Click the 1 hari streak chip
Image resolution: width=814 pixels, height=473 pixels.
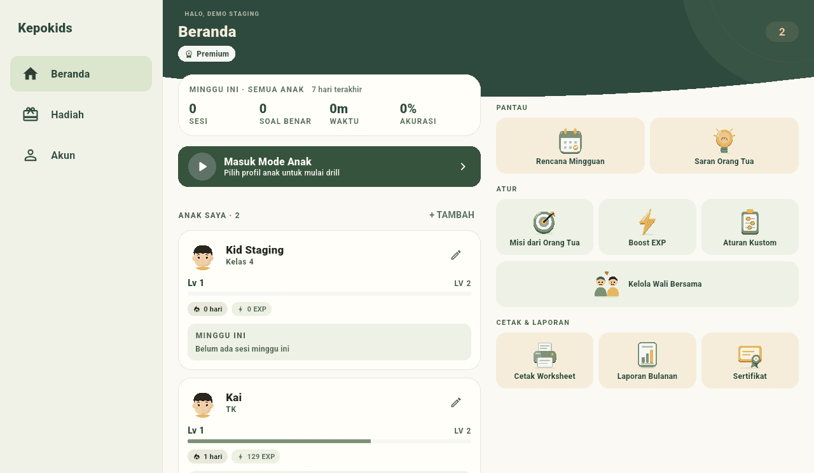tap(208, 456)
